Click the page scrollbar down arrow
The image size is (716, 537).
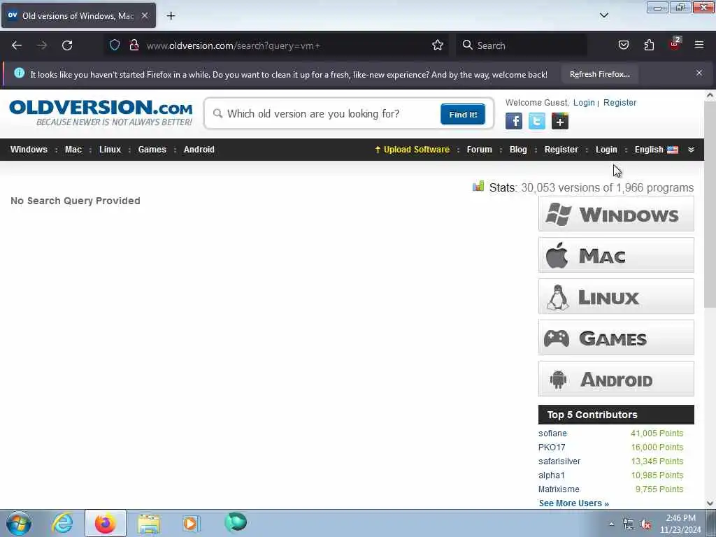click(x=710, y=503)
